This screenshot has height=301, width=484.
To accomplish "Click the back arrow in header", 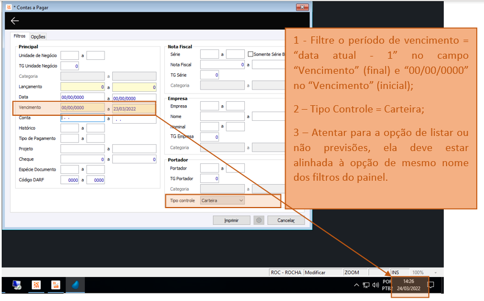I will (15, 21).
